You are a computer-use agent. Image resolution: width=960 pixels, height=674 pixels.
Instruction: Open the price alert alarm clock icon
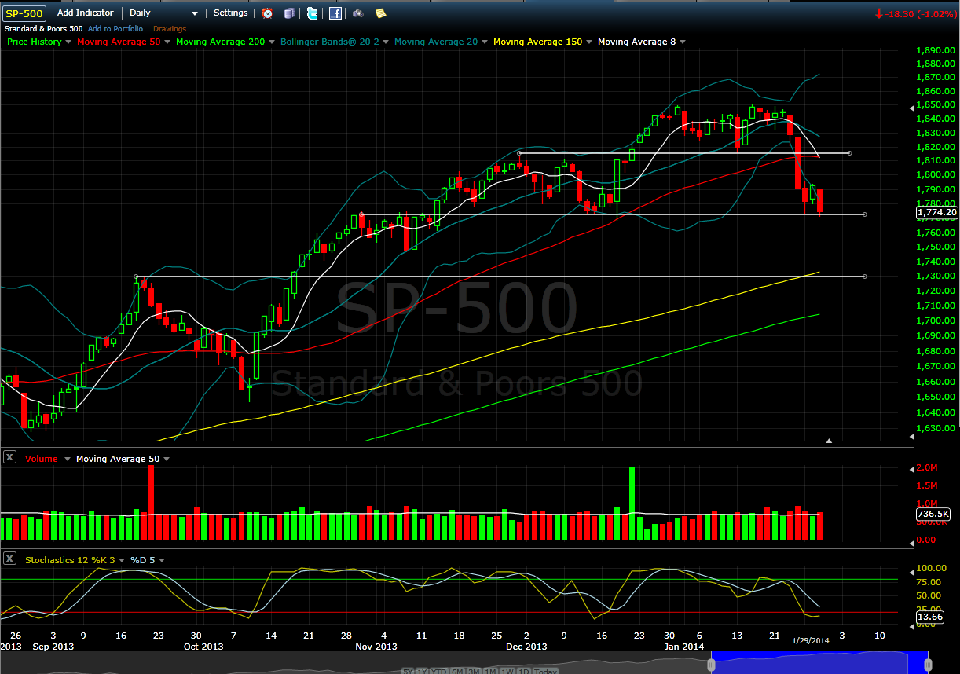tap(267, 13)
